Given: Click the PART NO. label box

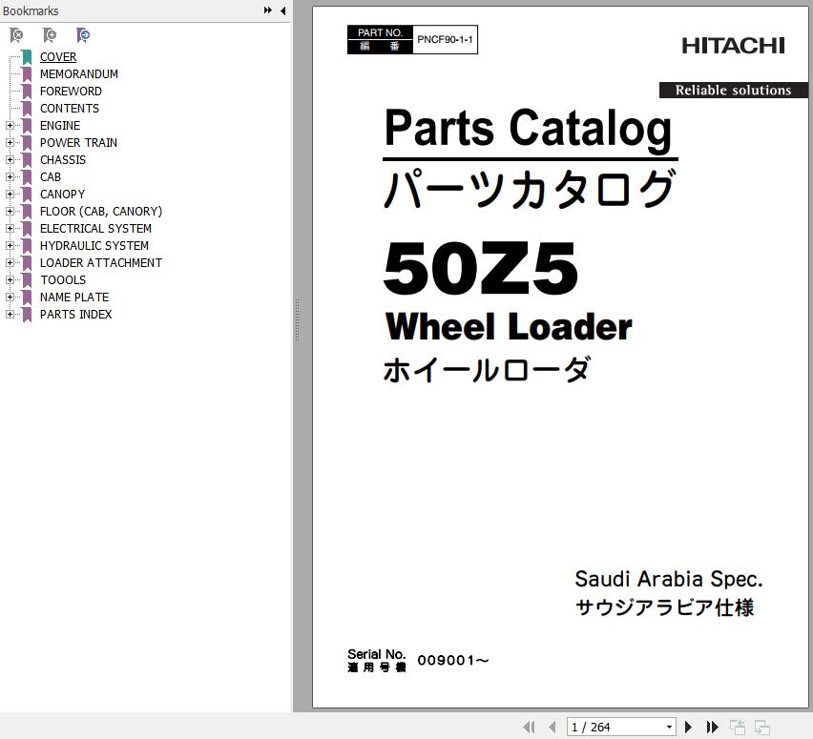Looking at the screenshot, I should point(380,39).
